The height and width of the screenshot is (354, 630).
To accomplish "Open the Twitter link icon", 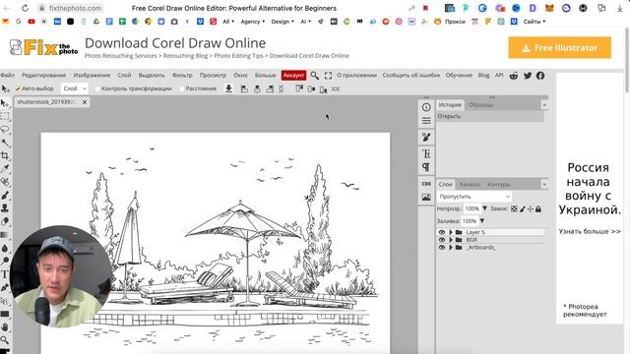I will (x=528, y=76).
